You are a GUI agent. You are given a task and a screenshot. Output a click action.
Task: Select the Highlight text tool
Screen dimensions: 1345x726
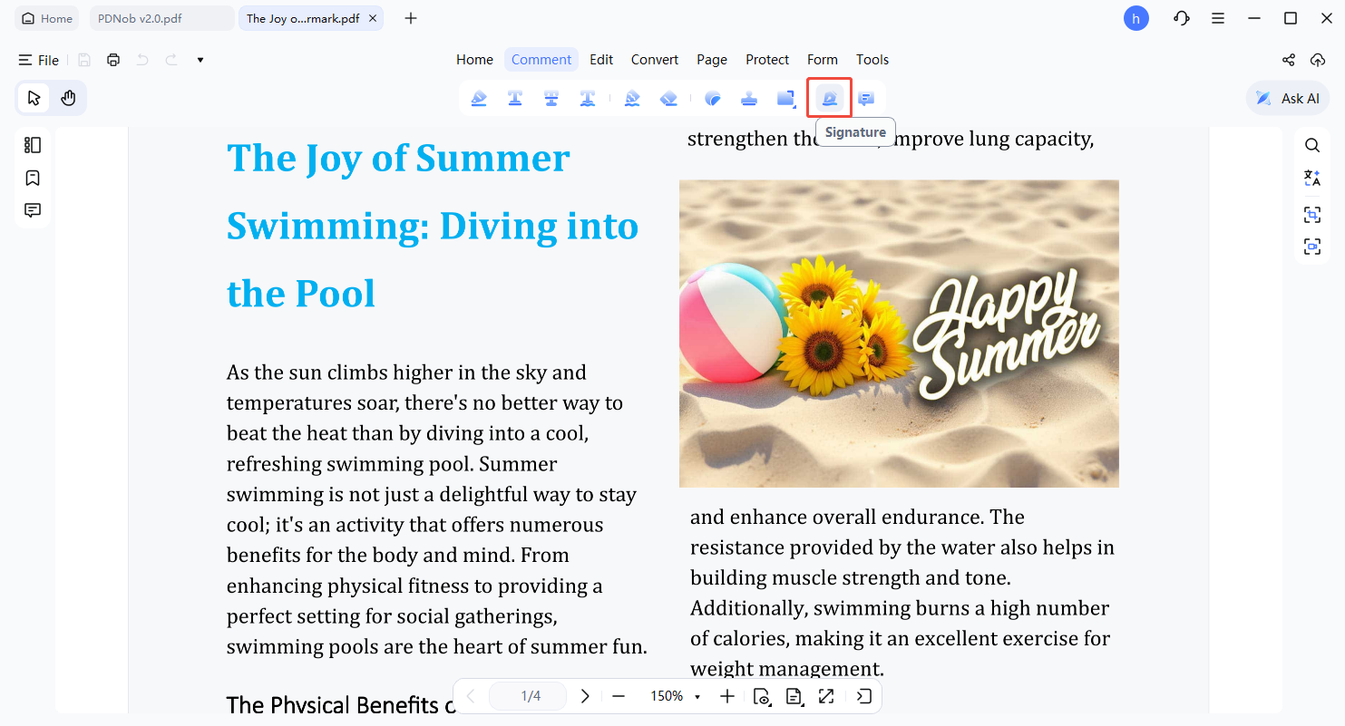[479, 99]
